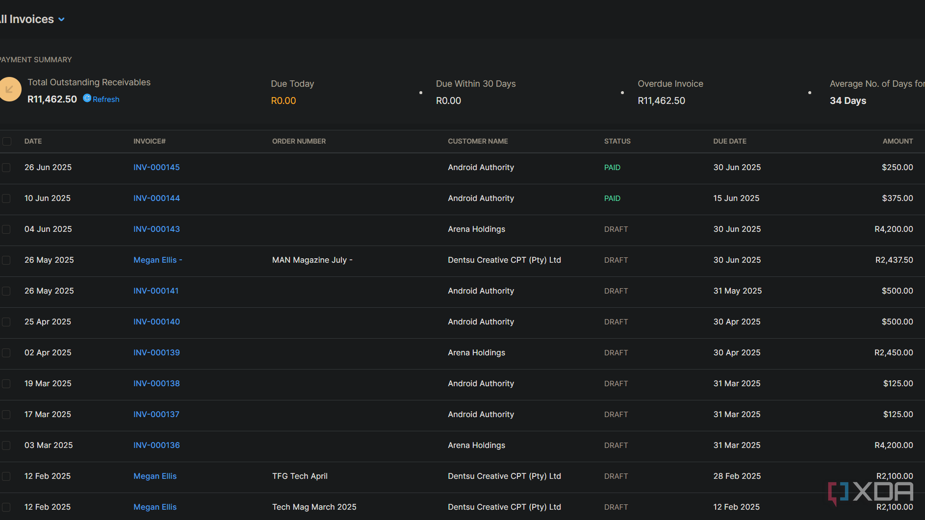925x520 pixels.
Task: Click the PAID status on INV-000144
Action: coord(612,198)
